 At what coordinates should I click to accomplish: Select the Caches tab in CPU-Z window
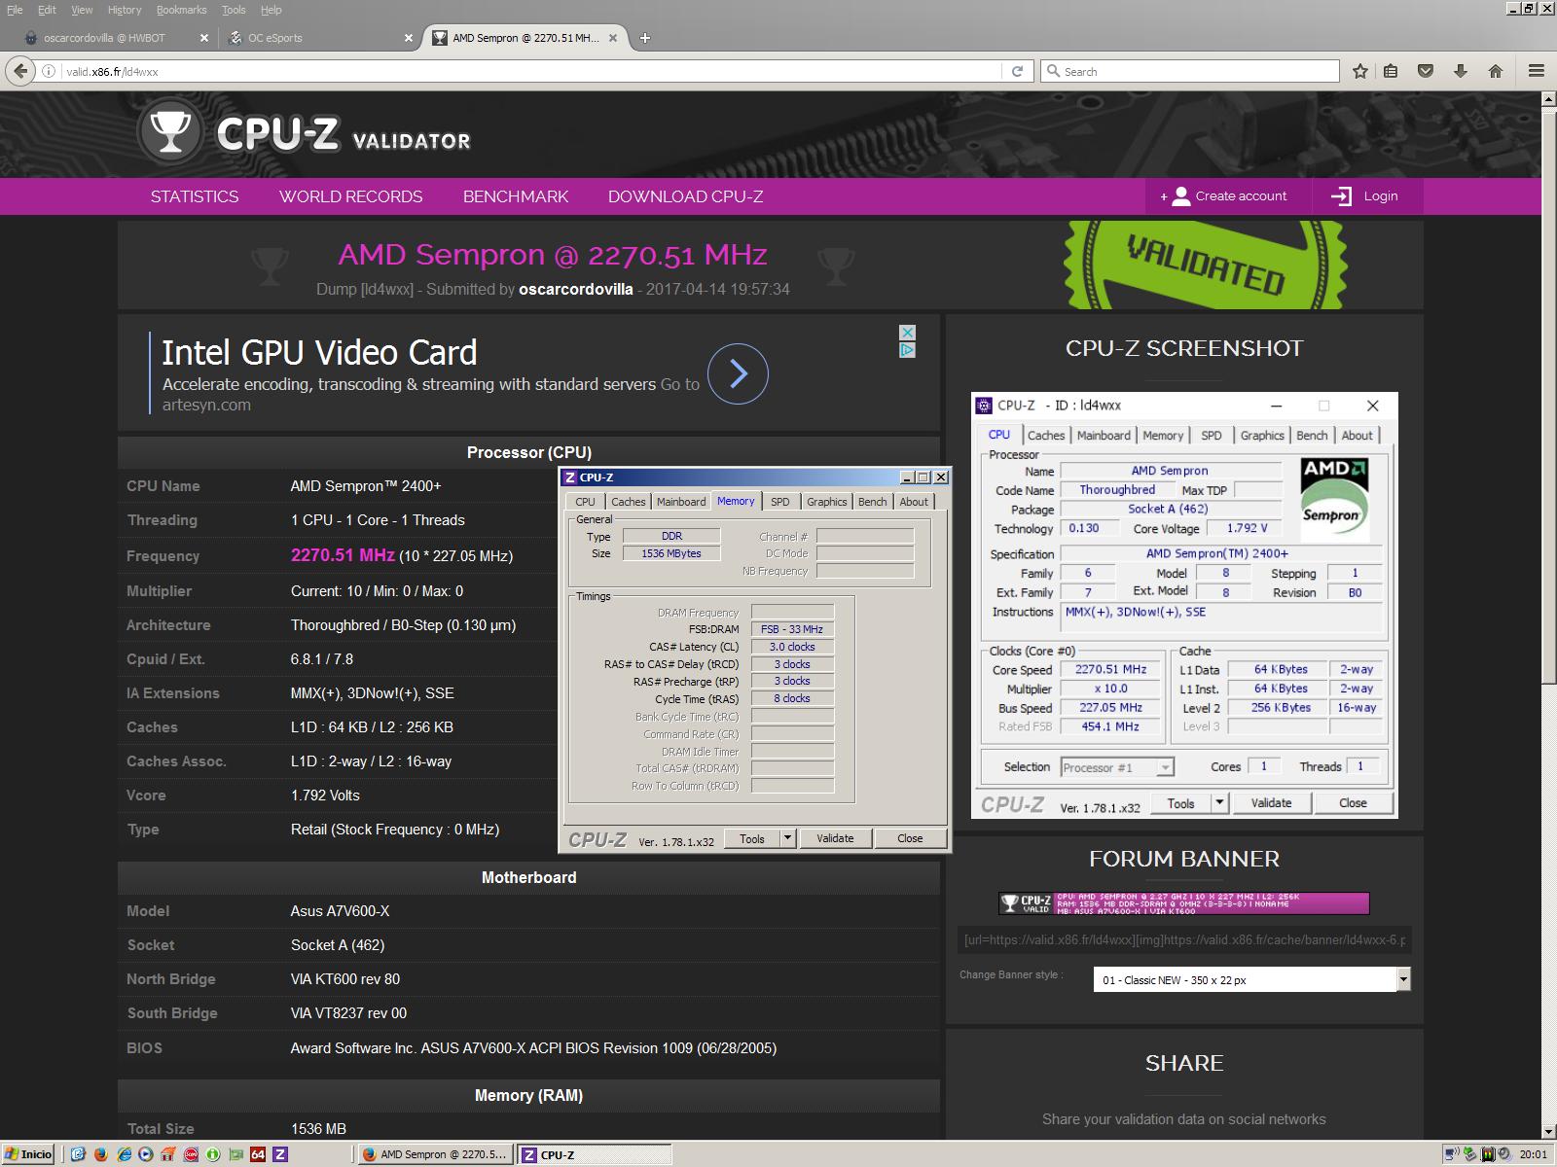628,502
